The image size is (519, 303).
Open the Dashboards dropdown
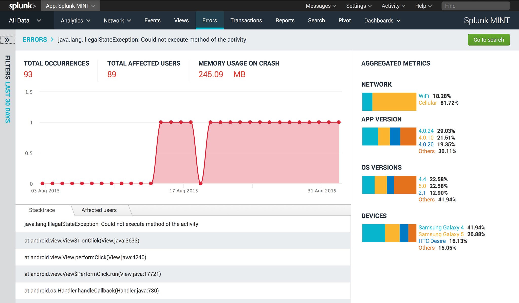pos(382,21)
